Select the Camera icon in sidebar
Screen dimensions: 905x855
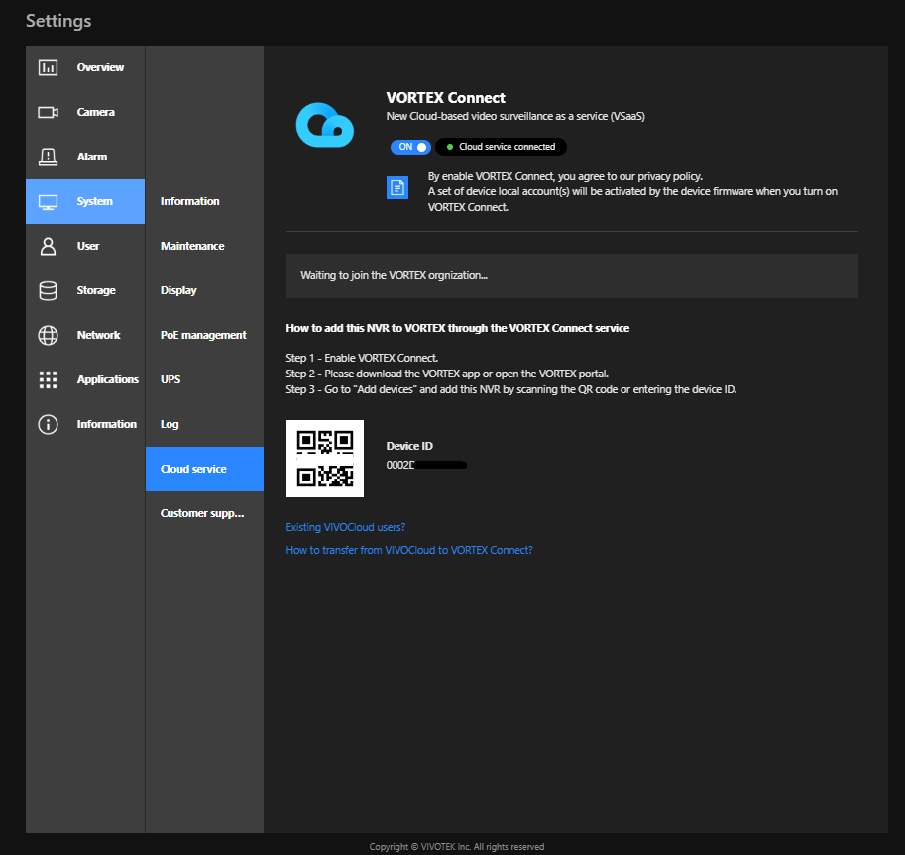click(48, 112)
